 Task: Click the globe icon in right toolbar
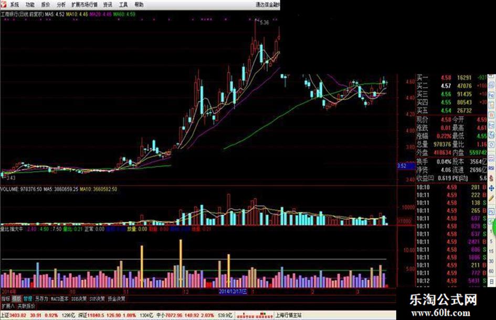point(491,135)
